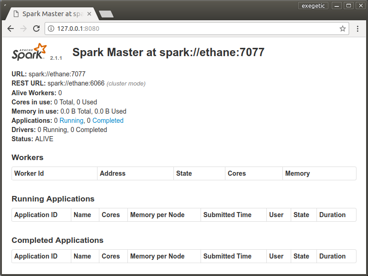Click the browser forward arrow
Image resolution: width=368 pixels, height=276 pixels.
23,29
